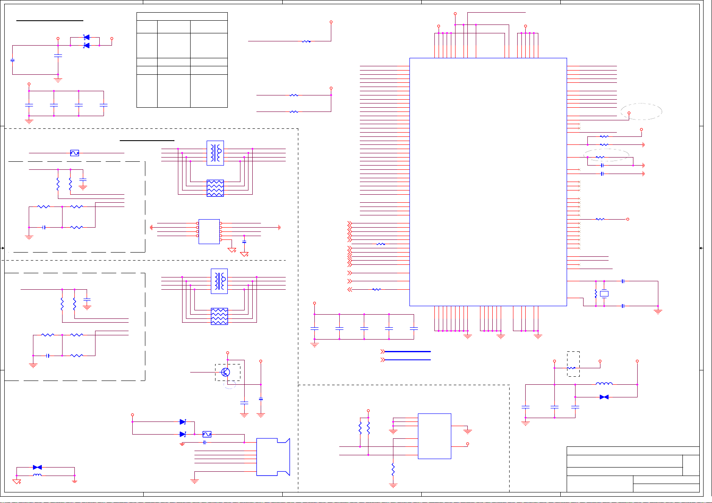The width and height of the screenshot is (712, 503).
Task: Click the upper diode feeding the connector fuse
Action: pyautogui.click(x=183, y=422)
